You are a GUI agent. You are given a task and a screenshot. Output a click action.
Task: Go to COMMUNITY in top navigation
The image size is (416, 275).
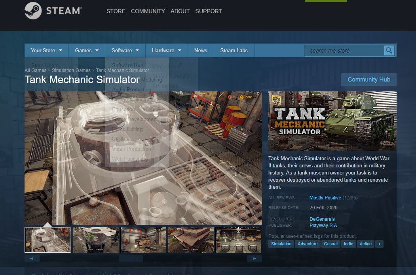click(148, 11)
